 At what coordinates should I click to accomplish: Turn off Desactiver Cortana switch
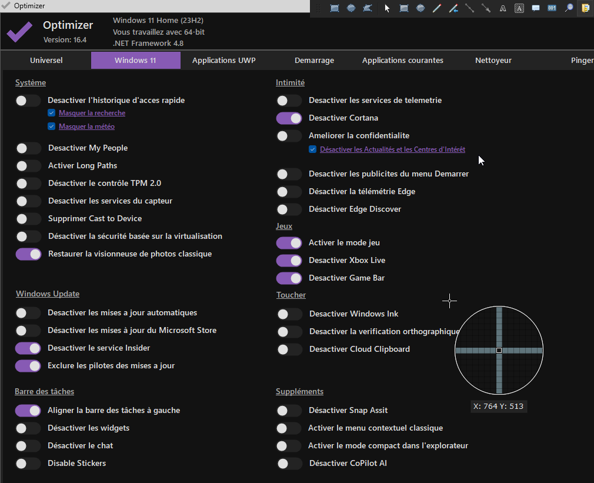coord(289,118)
